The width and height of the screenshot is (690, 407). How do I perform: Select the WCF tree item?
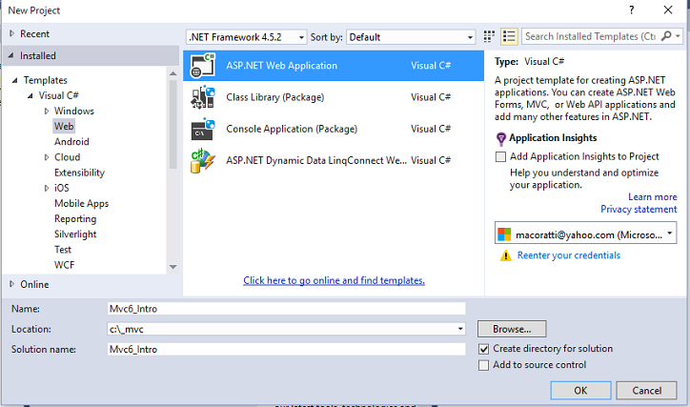[x=64, y=265]
